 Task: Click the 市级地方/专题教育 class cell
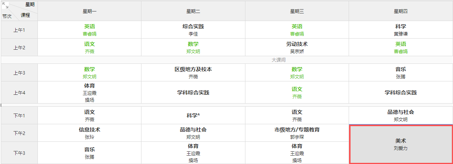[297, 133]
